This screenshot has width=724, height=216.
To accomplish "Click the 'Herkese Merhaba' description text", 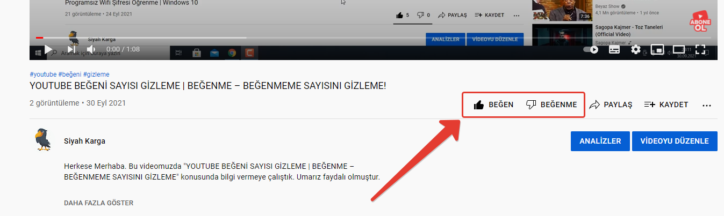I will pos(221,171).
